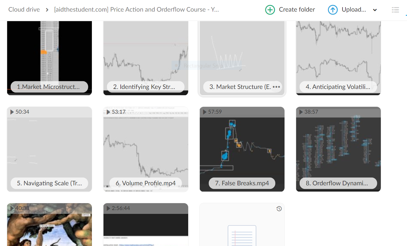Click the play icon on 7. False Breaks
407x246 pixels.
click(x=205, y=112)
